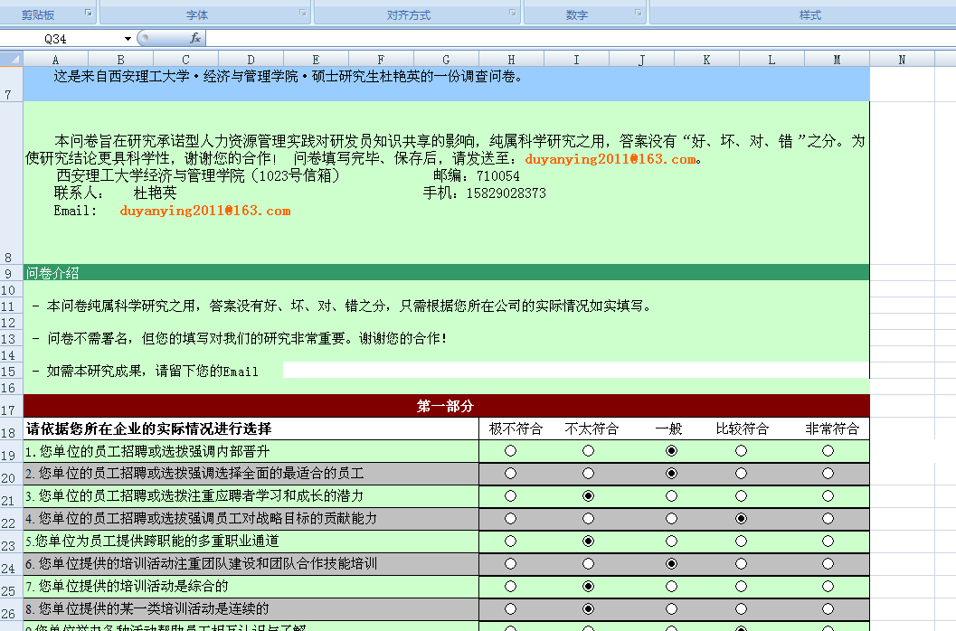Open the Font group dialog launcher

pos(303,13)
